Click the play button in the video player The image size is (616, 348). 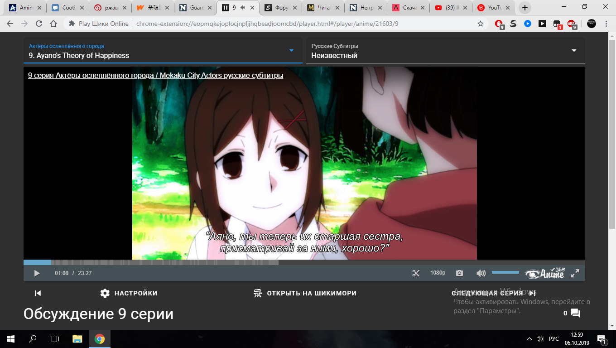37,273
